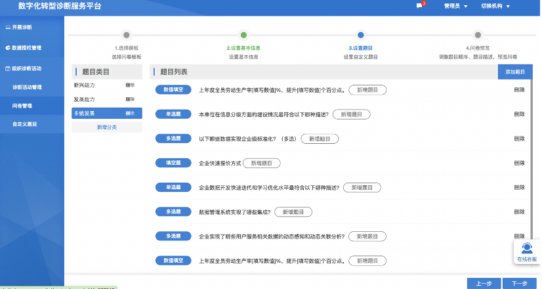Select the 新兴能力 category

(84, 85)
